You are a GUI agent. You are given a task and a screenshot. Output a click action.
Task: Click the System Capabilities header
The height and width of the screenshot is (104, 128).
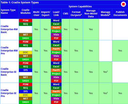80,7
